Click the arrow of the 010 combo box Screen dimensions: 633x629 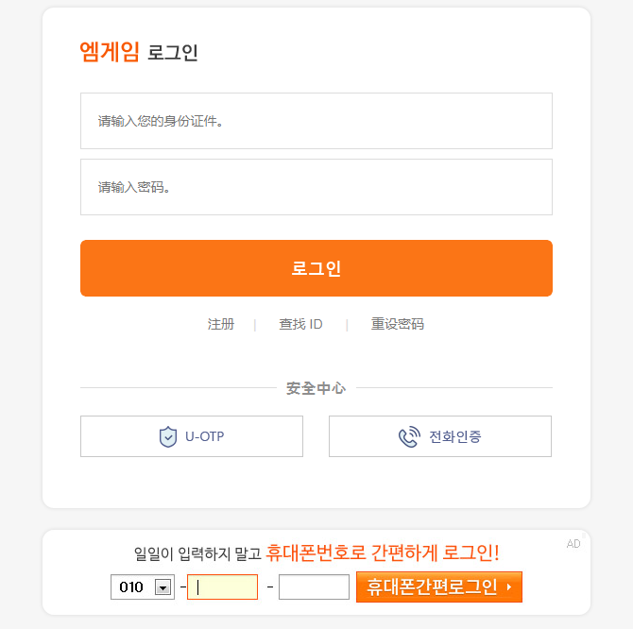click(x=163, y=587)
